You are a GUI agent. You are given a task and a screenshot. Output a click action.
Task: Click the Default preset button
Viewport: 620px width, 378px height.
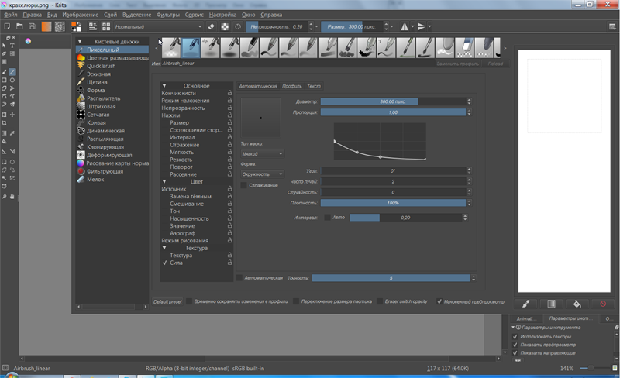(167, 301)
